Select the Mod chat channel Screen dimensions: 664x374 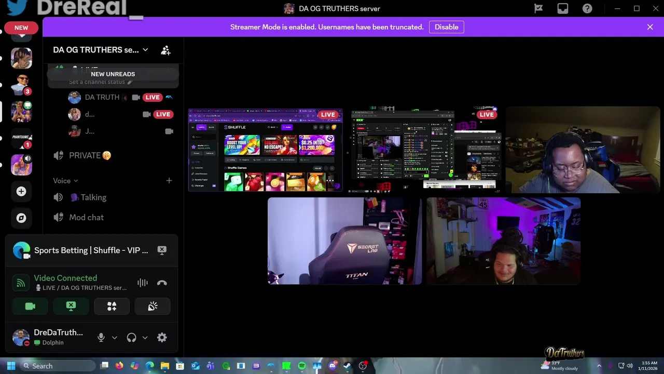coord(113,218)
